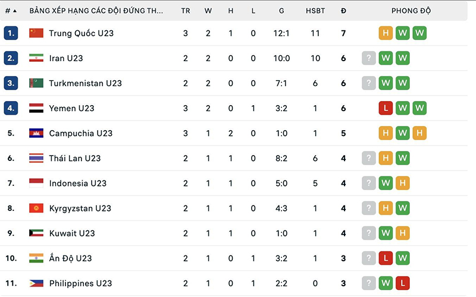Click the TR matches played header
This screenshot has height=297, width=476.
click(186, 11)
